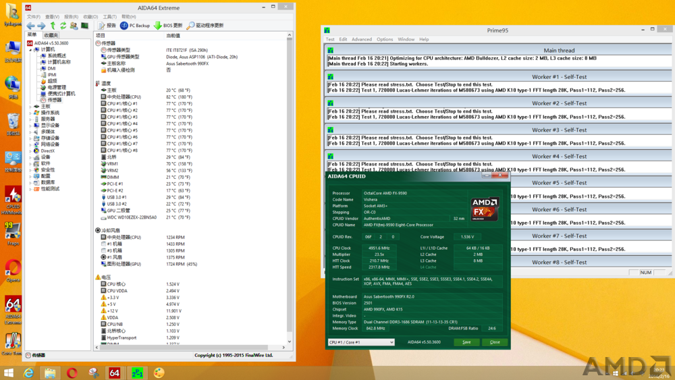Image resolution: width=675 pixels, height=380 pixels.
Task: Refresh AIDA64 sensor readings
Action: pyautogui.click(x=63, y=26)
